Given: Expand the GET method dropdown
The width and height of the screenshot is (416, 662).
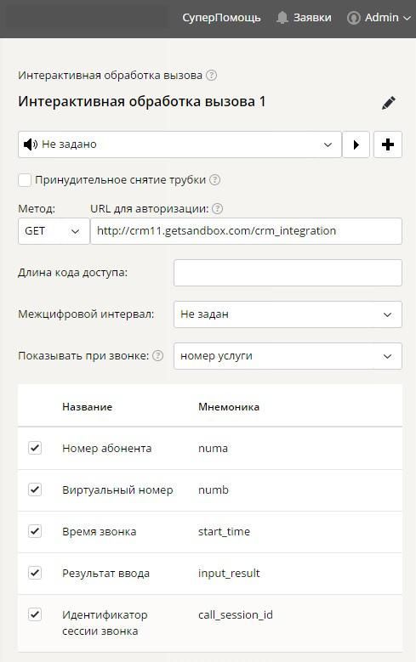Looking at the screenshot, I should (54, 231).
